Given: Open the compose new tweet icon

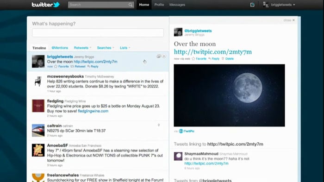Looking at the screenshot, I should pyautogui.click(x=252, y=5).
